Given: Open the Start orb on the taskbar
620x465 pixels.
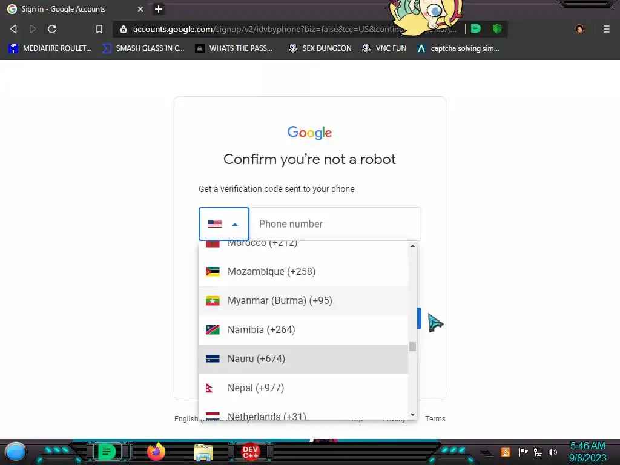Looking at the screenshot, I should tap(16, 452).
